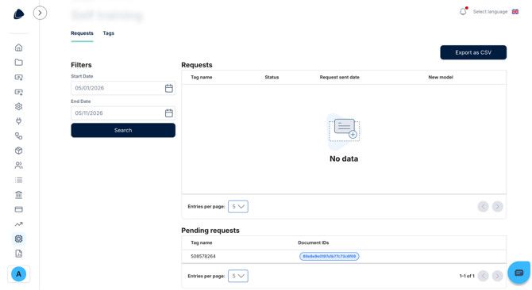Open the chat support bubble
The height and width of the screenshot is (290, 532).
click(x=519, y=273)
